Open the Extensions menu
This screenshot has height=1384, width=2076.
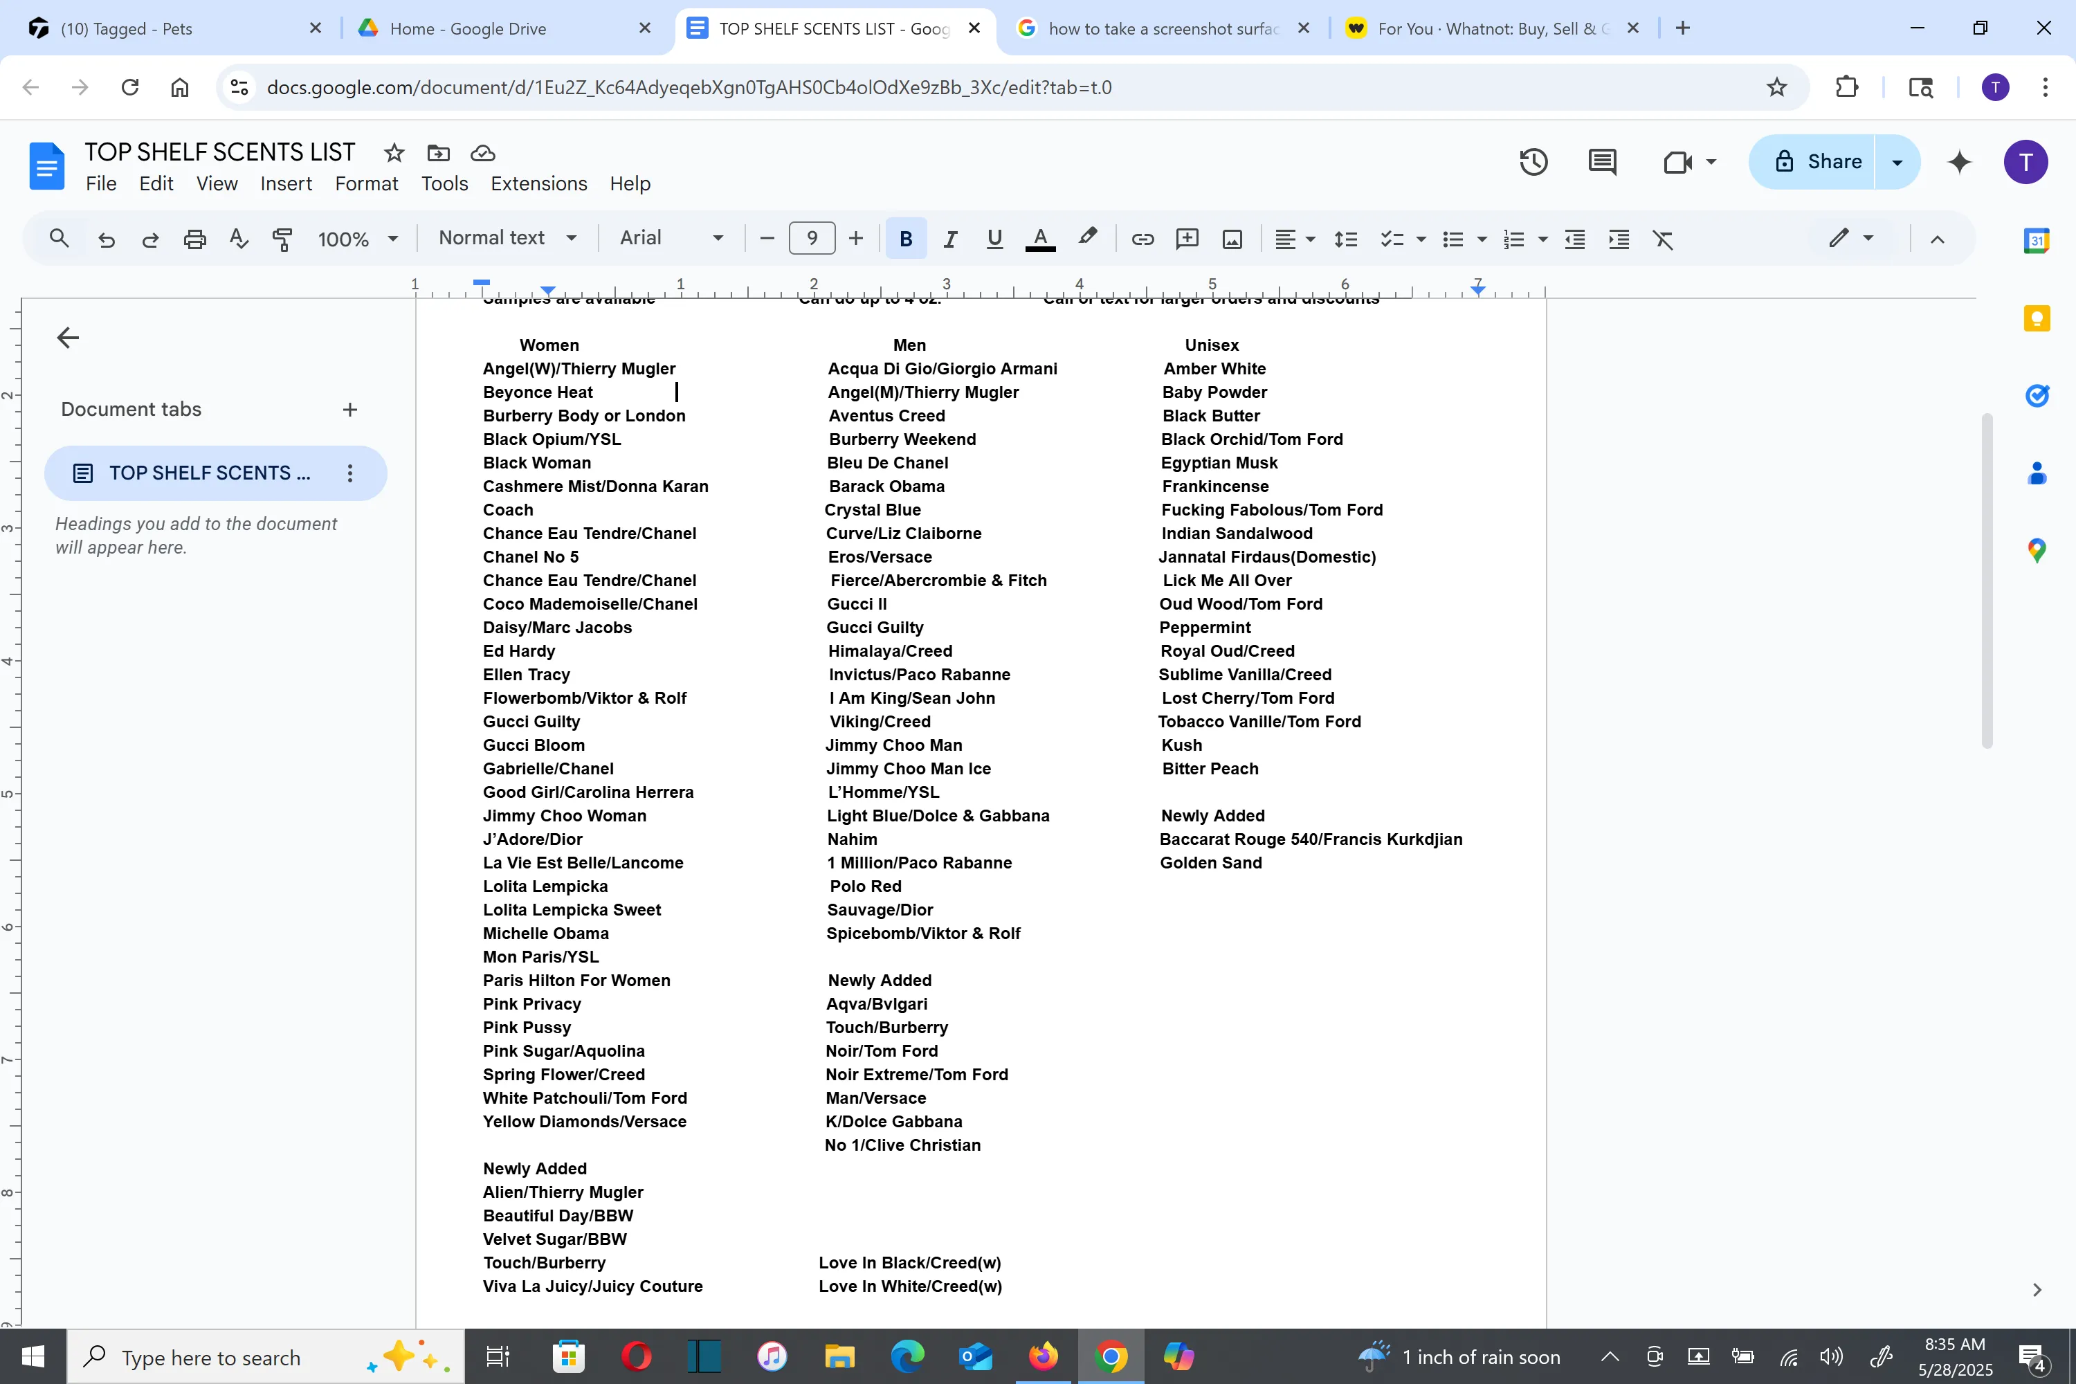point(538,183)
